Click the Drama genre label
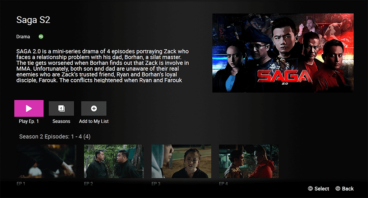This screenshot has height=198, width=368. tap(23, 37)
